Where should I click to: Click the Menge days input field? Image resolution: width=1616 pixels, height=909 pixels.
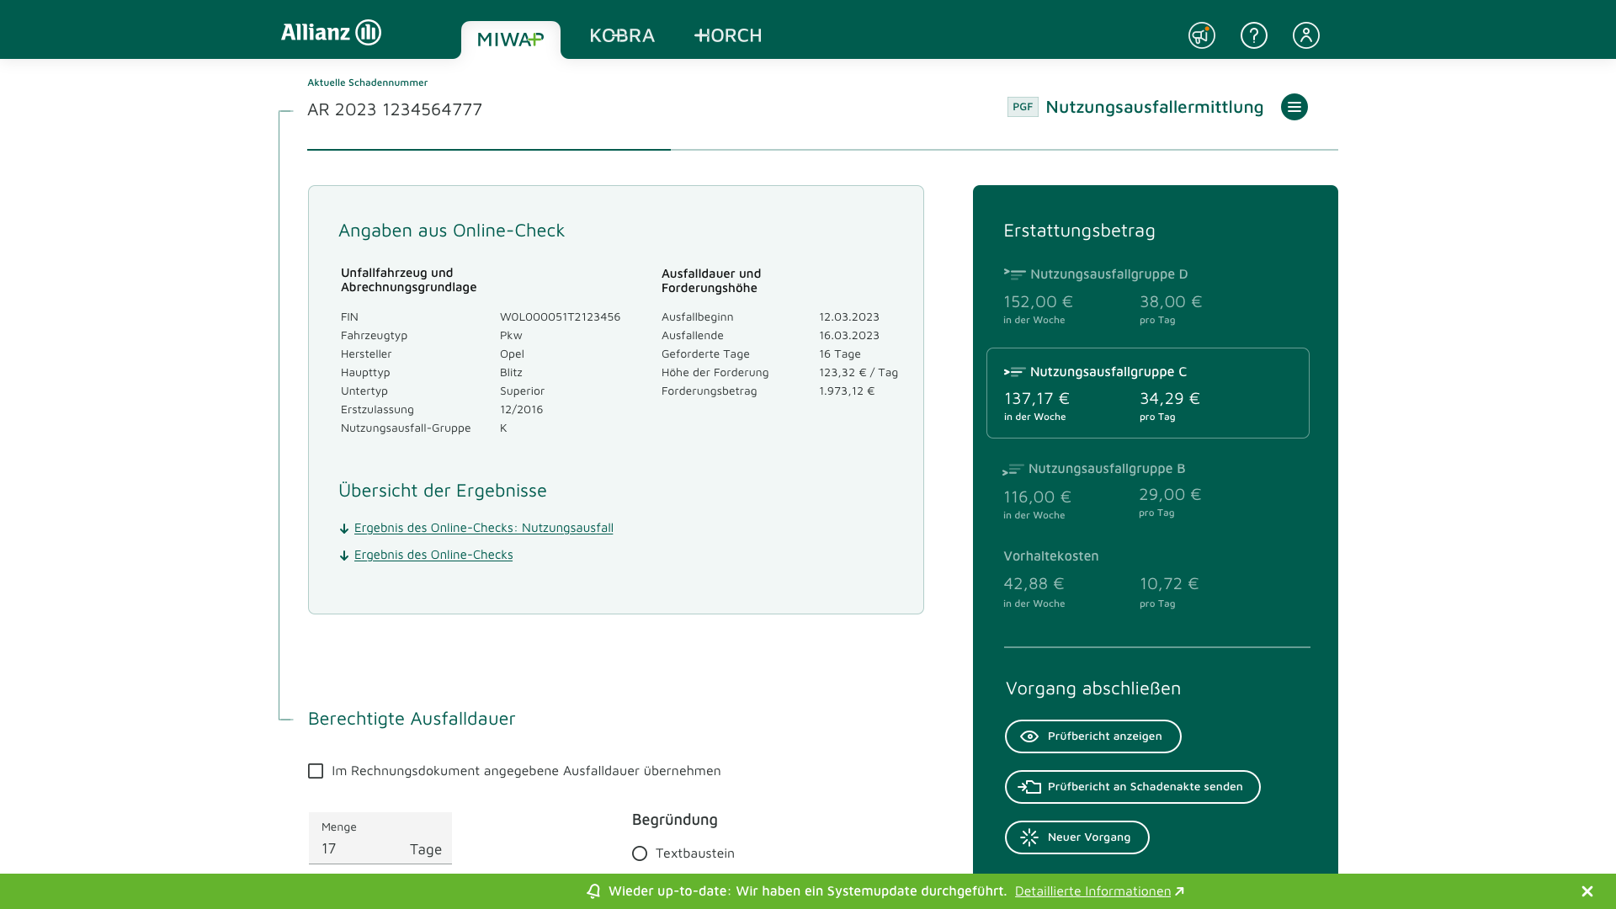coord(362,848)
